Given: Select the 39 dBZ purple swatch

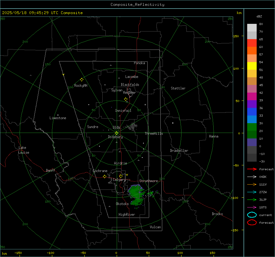Looking at the screenshot, I should point(252,104).
